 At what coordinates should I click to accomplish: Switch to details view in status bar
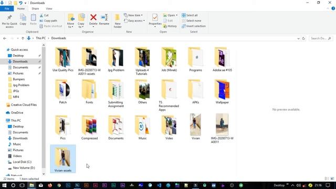pyautogui.click(x=327, y=178)
